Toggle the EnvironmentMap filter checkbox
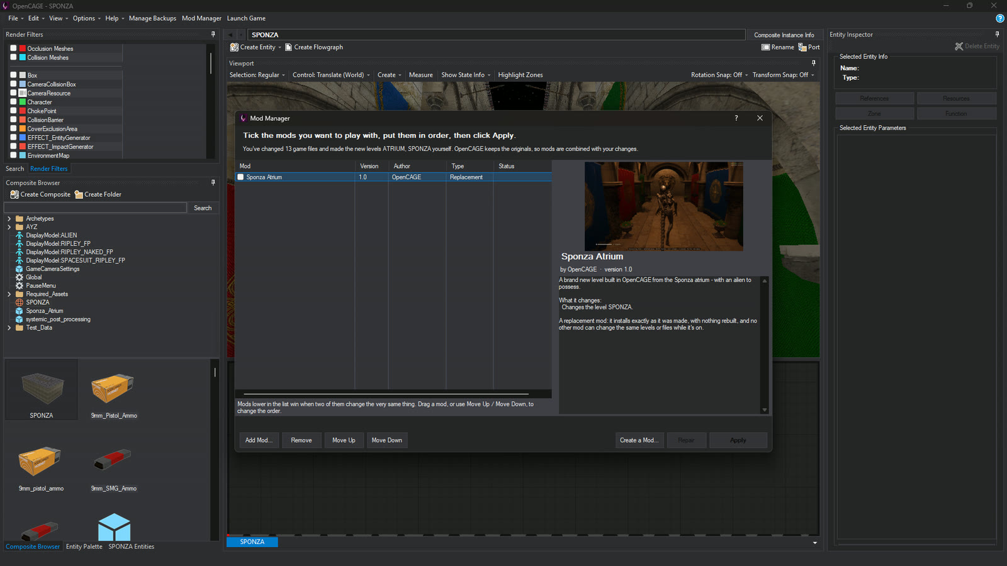Viewport: 1007px width, 566px height. 13,155
